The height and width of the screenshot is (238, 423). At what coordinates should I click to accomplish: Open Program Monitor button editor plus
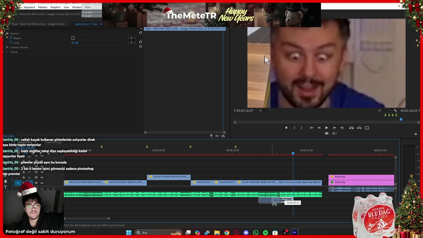point(416,134)
